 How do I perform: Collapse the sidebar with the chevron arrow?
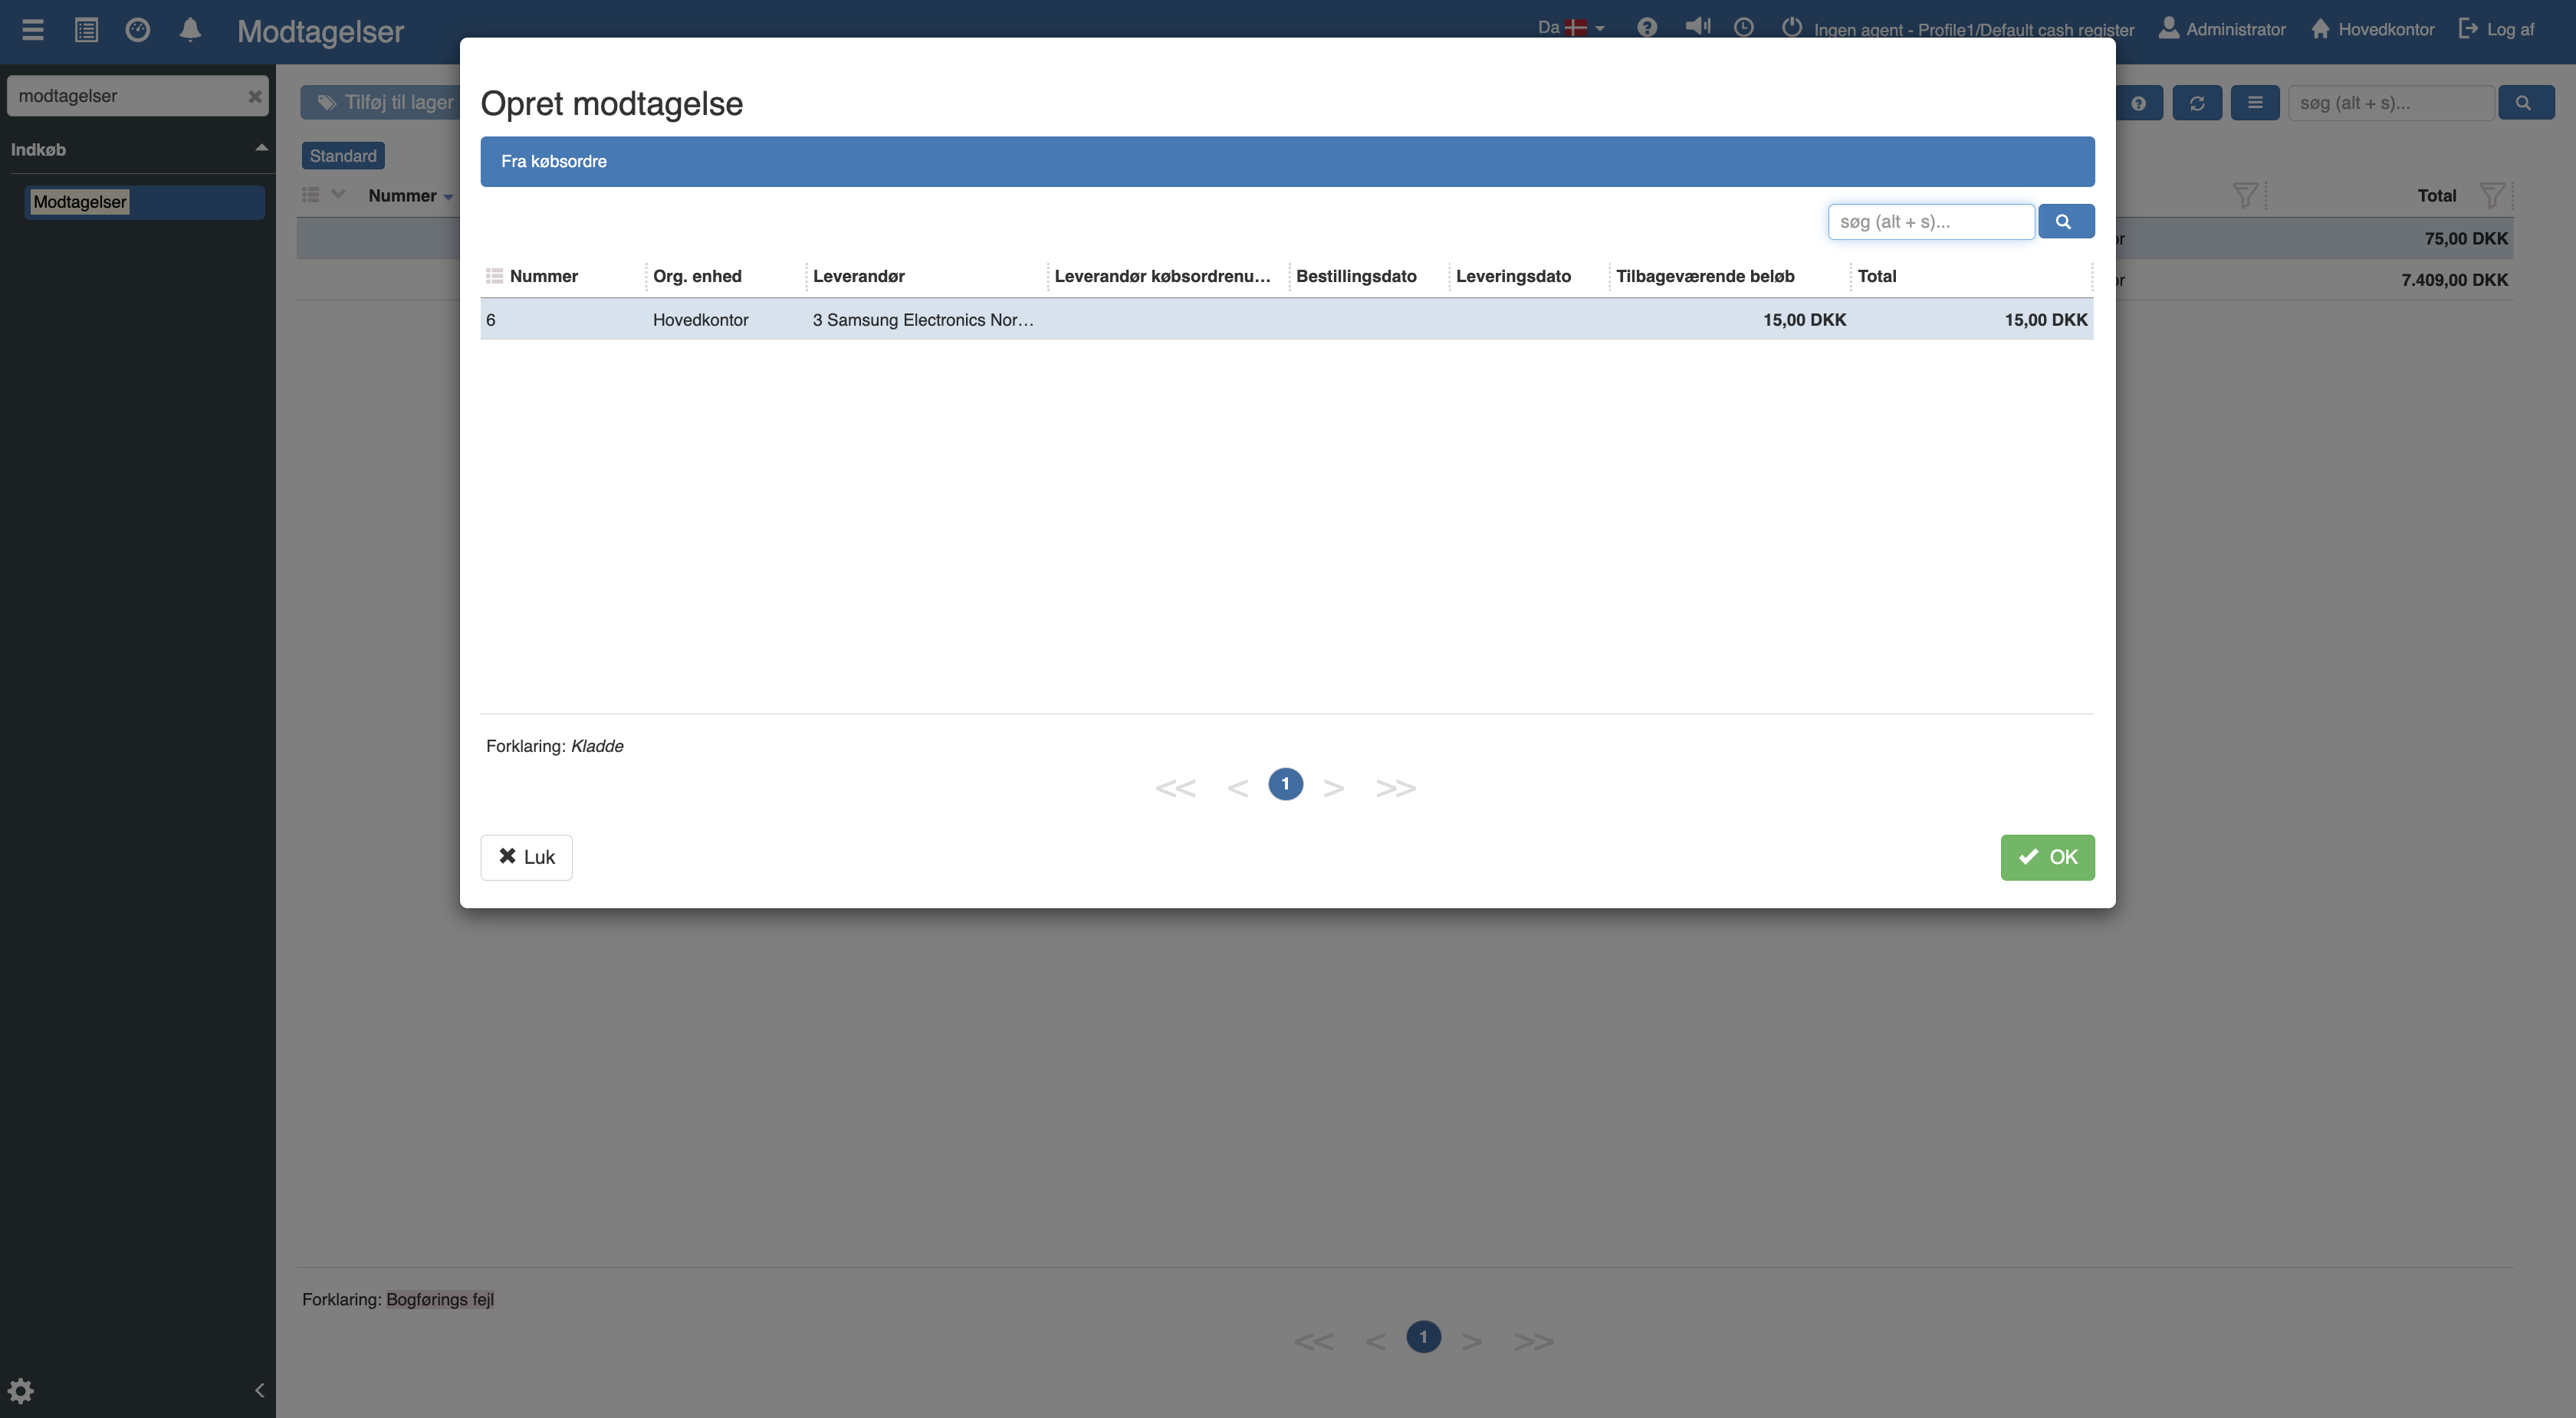[x=259, y=1390]
